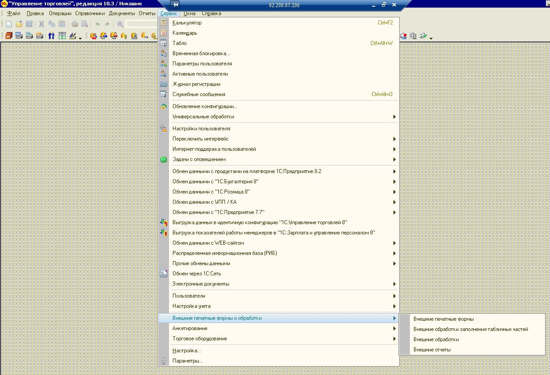The height and width of the screenshot is (375, 550).
Task: Open the Справка menu
Action: coord(212,13)
